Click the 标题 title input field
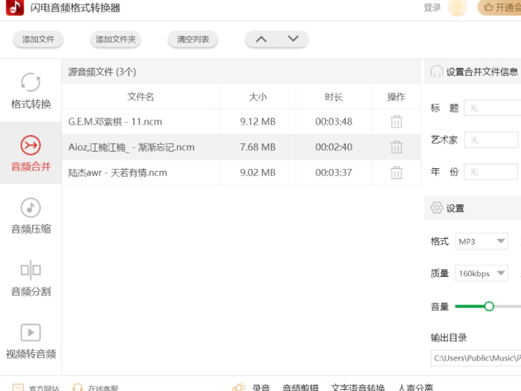 [493, 108]
